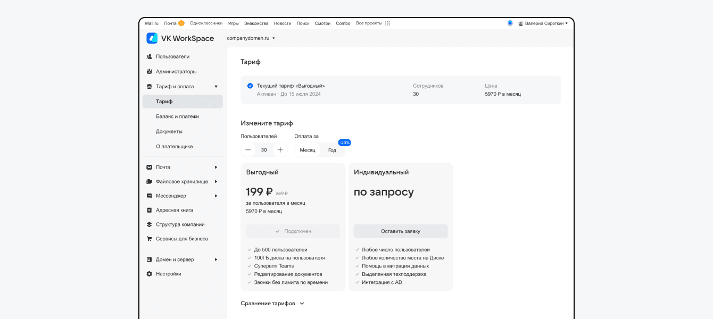This screenshot has width=713, height=319.
Task: Open Документы in the sidebar
Action: pyautogui.click(x=169, y=131)
